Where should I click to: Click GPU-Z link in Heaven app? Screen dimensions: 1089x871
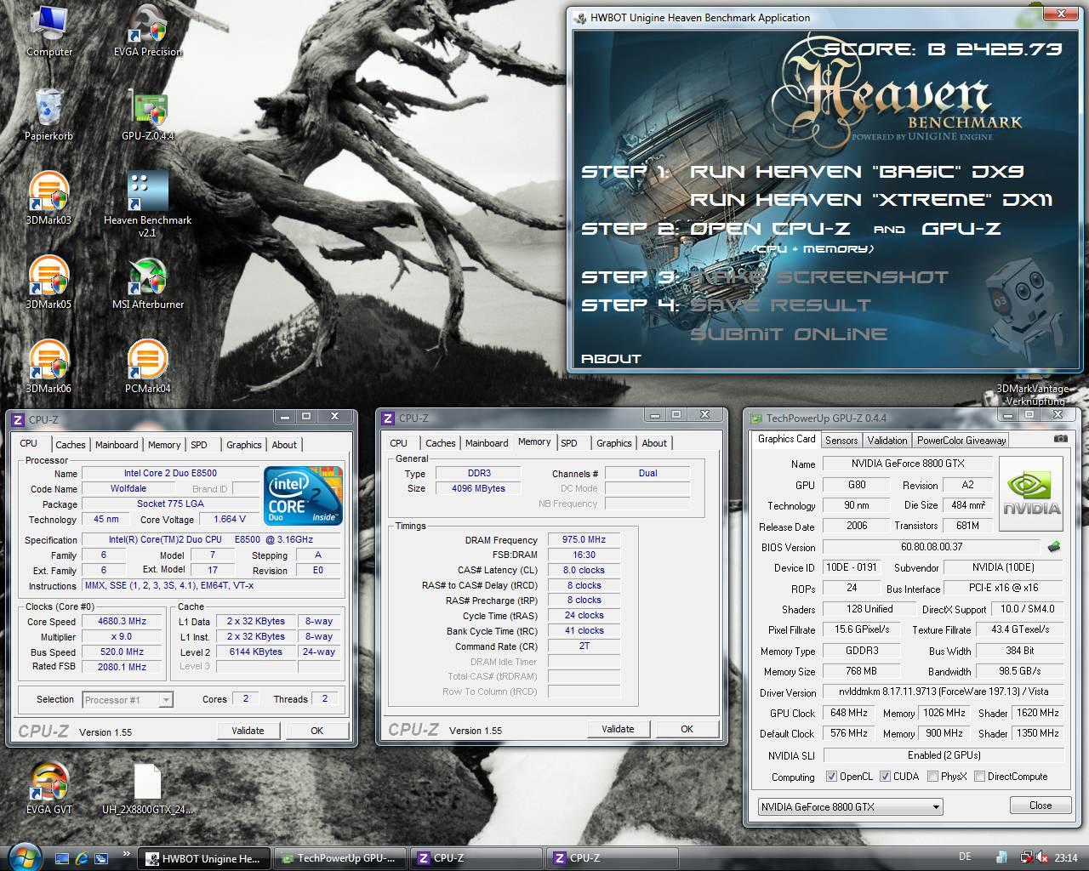[x=961, y=229]
